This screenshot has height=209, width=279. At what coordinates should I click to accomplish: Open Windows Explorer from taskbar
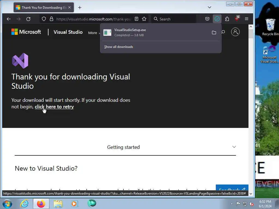click(58, 204)
